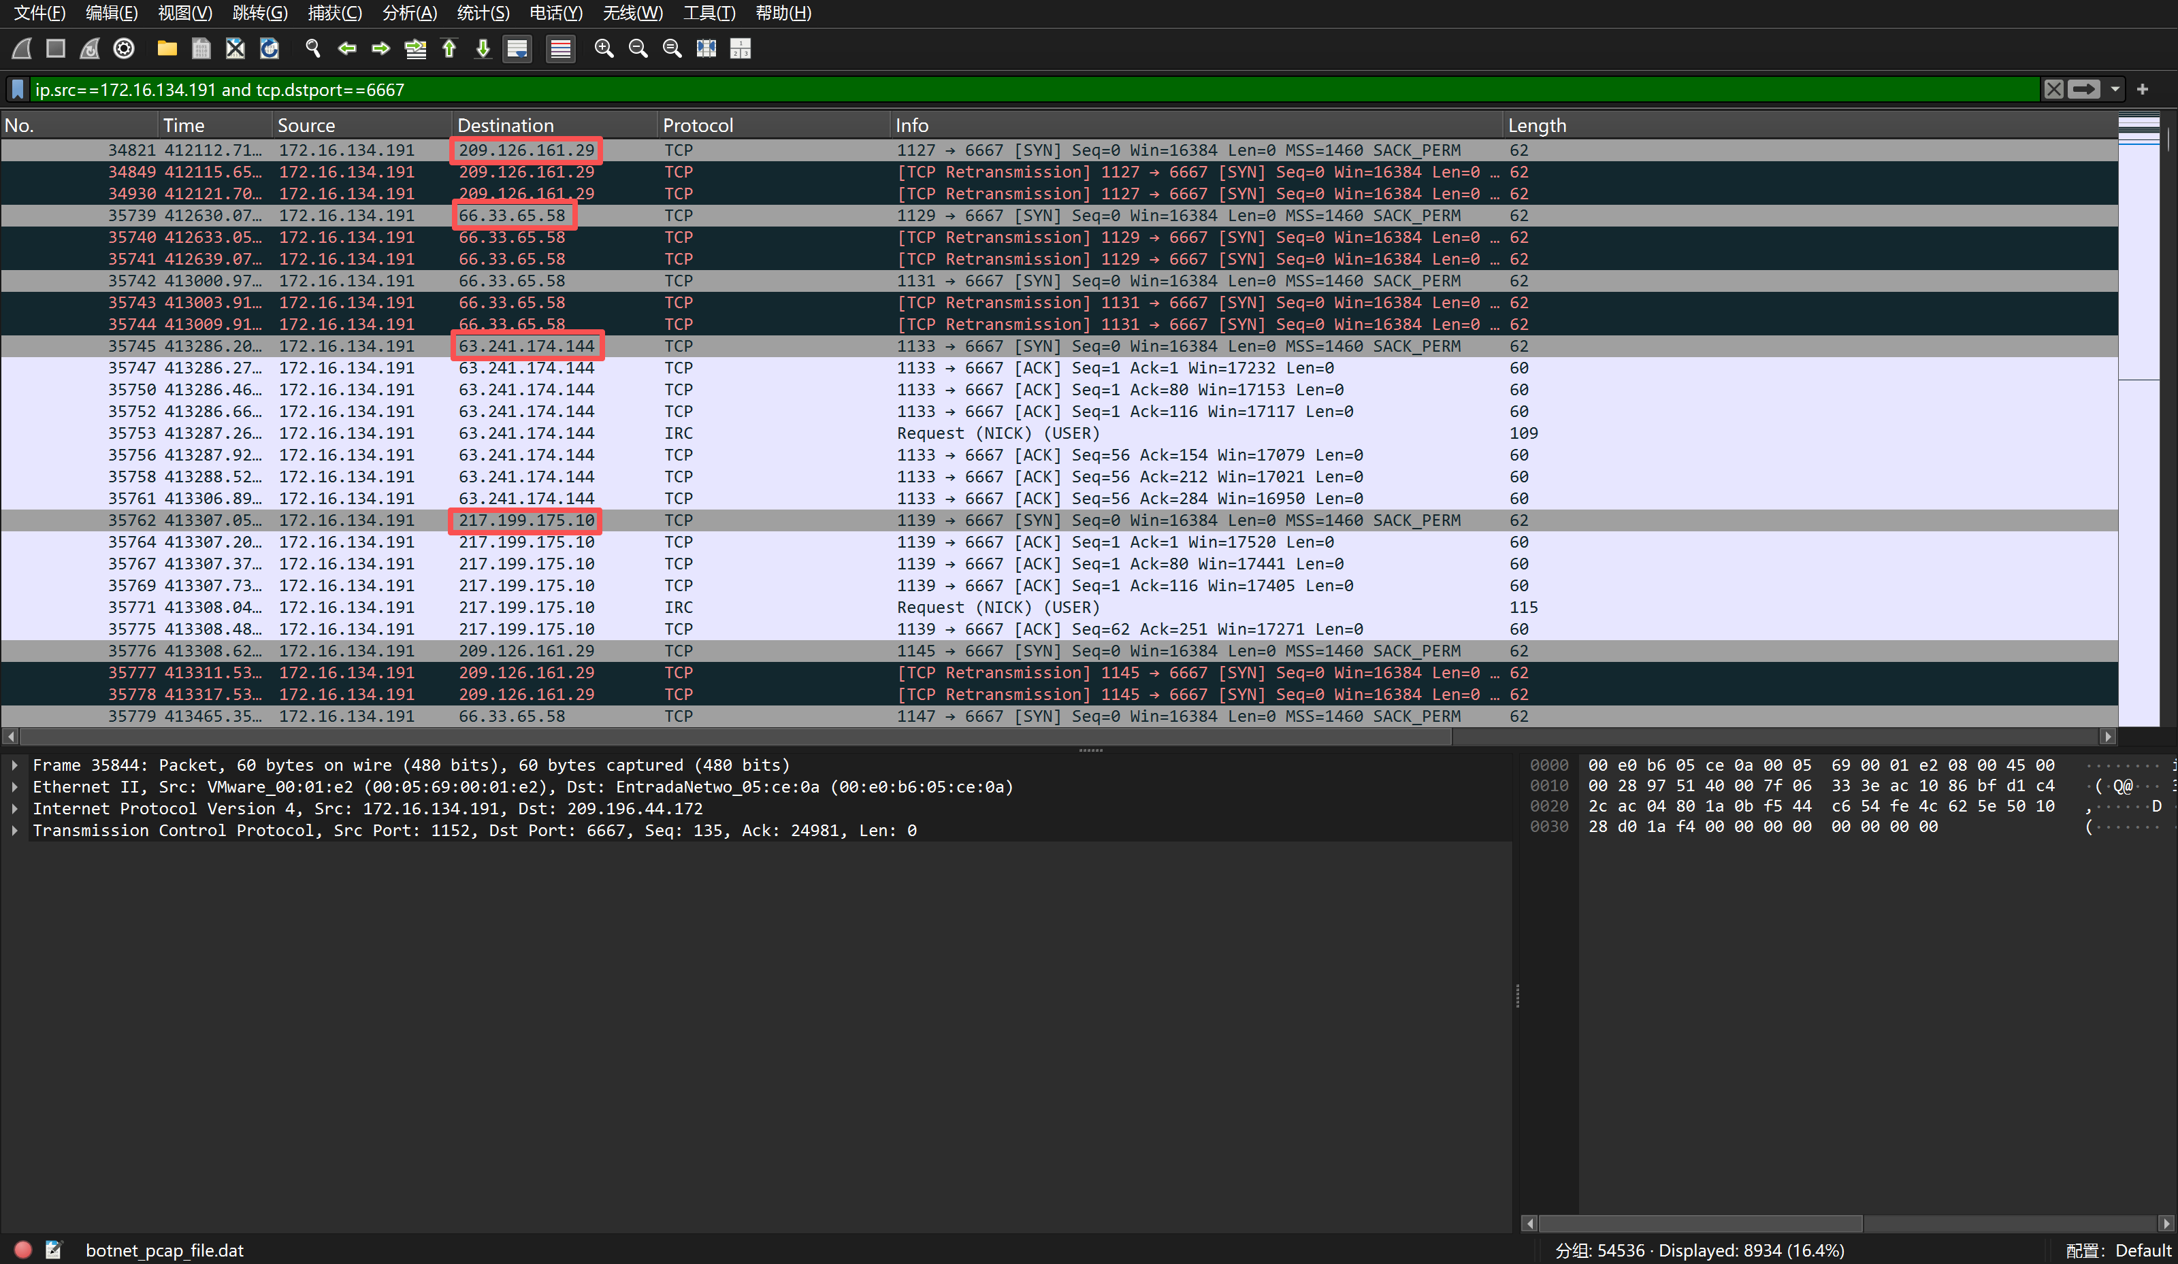Open capture options gear icon

125,48
